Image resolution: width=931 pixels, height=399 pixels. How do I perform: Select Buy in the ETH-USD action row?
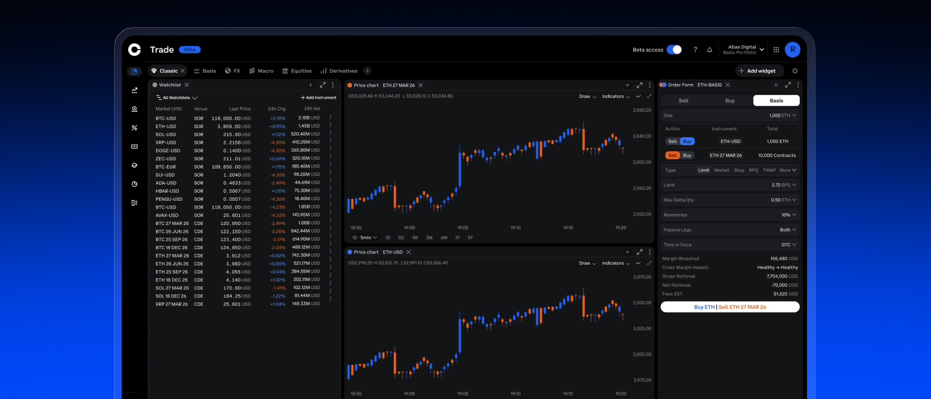coord(687,141)
